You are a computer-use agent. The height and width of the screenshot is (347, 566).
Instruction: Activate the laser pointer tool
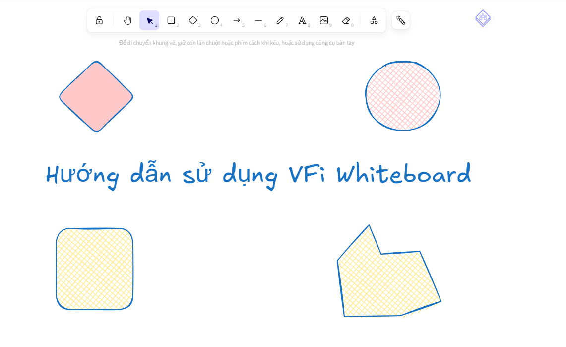(400, 20)
